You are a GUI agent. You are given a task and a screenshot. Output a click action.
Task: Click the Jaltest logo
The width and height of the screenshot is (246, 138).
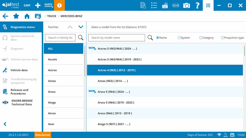pyautogui.click(x=11, y=5)
